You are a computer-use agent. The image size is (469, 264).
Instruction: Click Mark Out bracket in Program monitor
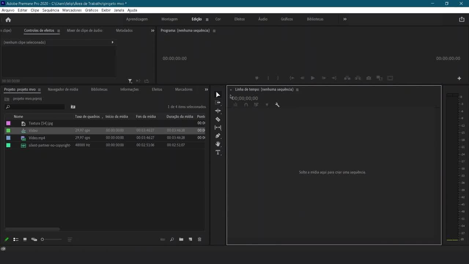(278, 78)
